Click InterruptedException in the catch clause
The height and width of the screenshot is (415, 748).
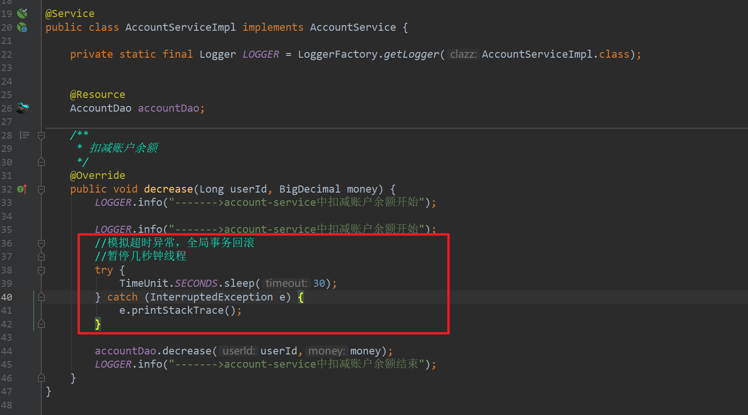point(212,297)
